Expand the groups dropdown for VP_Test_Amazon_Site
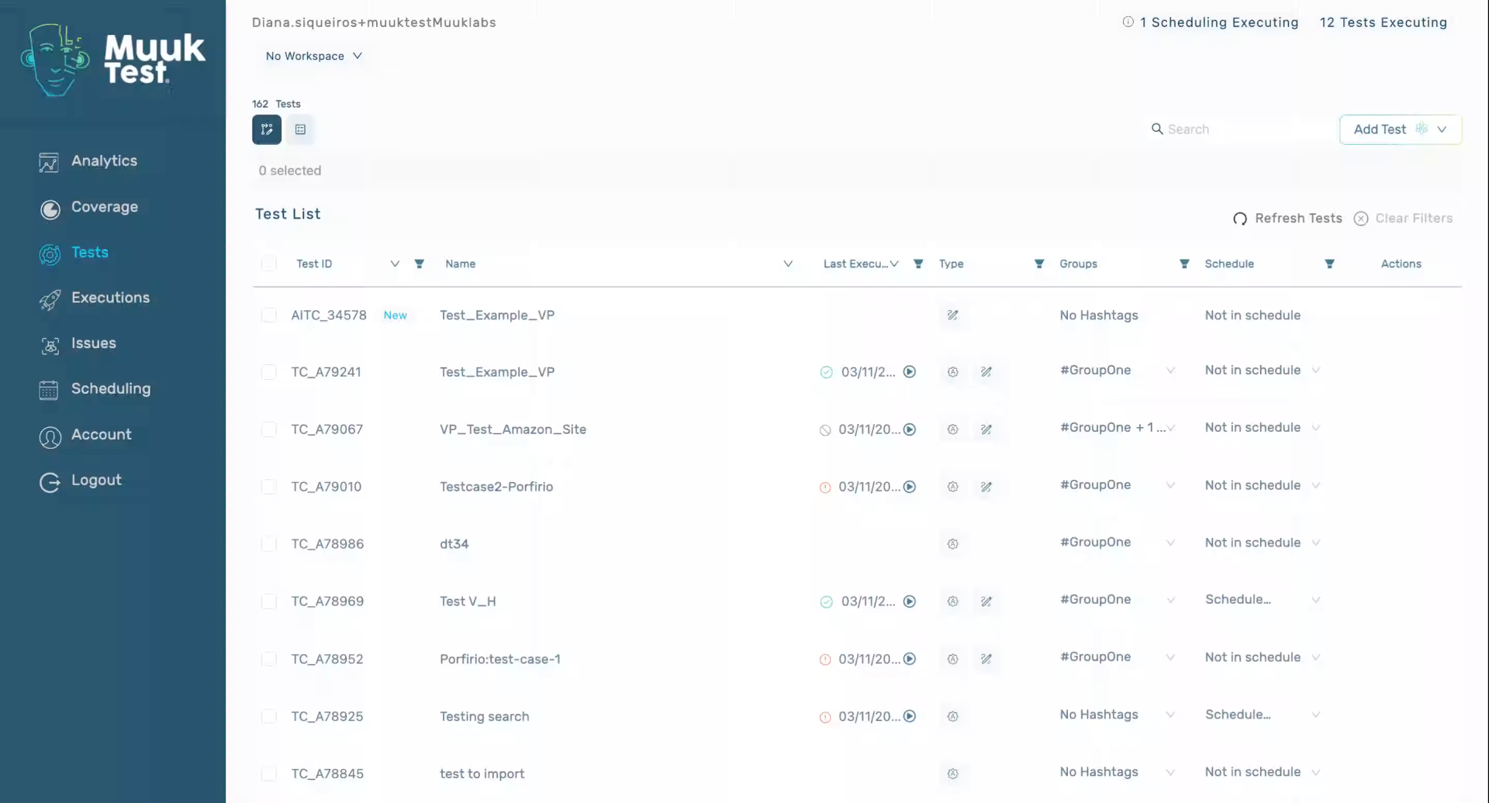This screenshot has height=803, width=1489. coord(1170,428)
